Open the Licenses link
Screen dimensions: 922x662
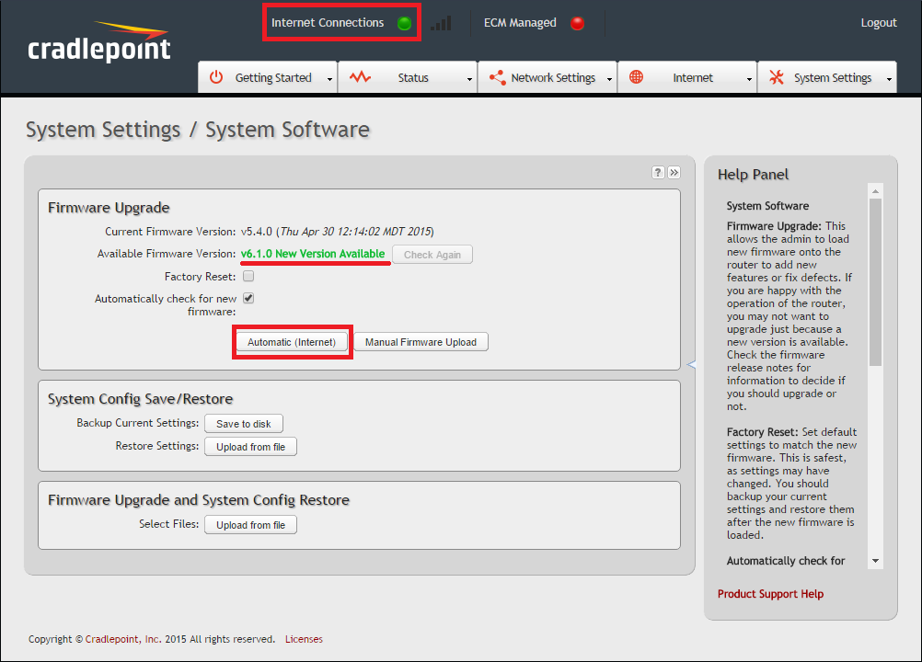304,639
